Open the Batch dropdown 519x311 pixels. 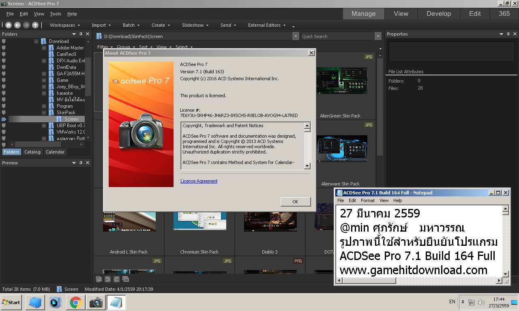pyautogui.click(x=131, y=25)
